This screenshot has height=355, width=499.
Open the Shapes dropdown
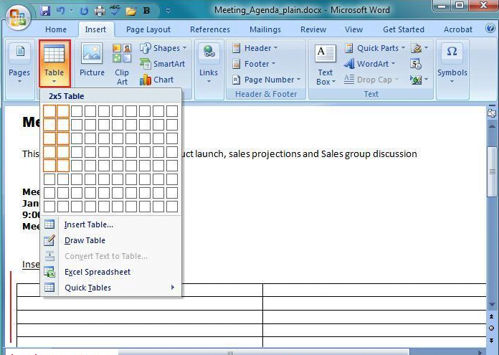(163, 48)
